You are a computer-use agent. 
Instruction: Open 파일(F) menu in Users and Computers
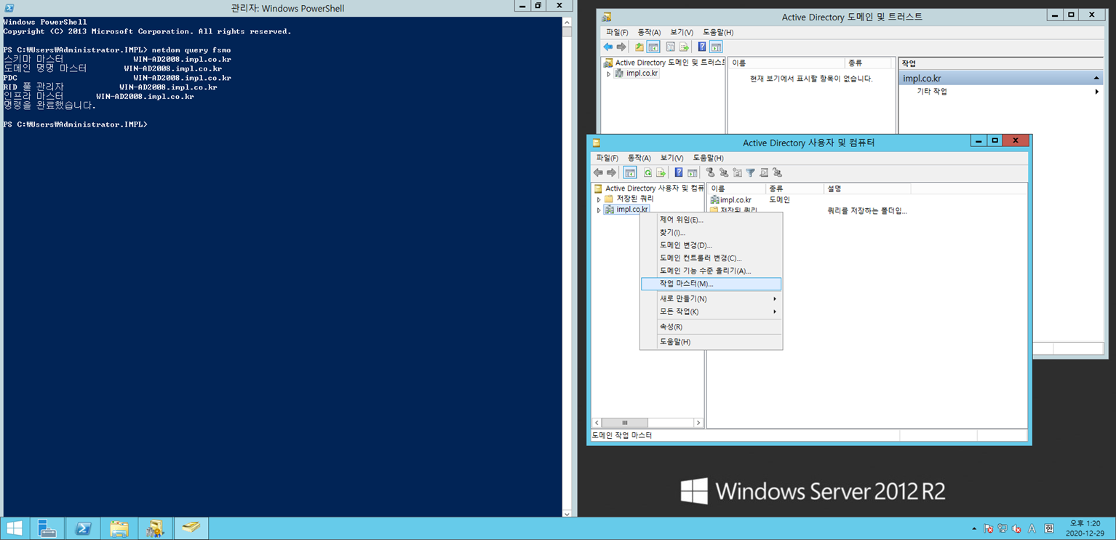pos(607,158)
